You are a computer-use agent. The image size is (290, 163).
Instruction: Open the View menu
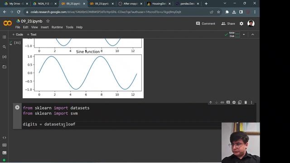[34, 27]
